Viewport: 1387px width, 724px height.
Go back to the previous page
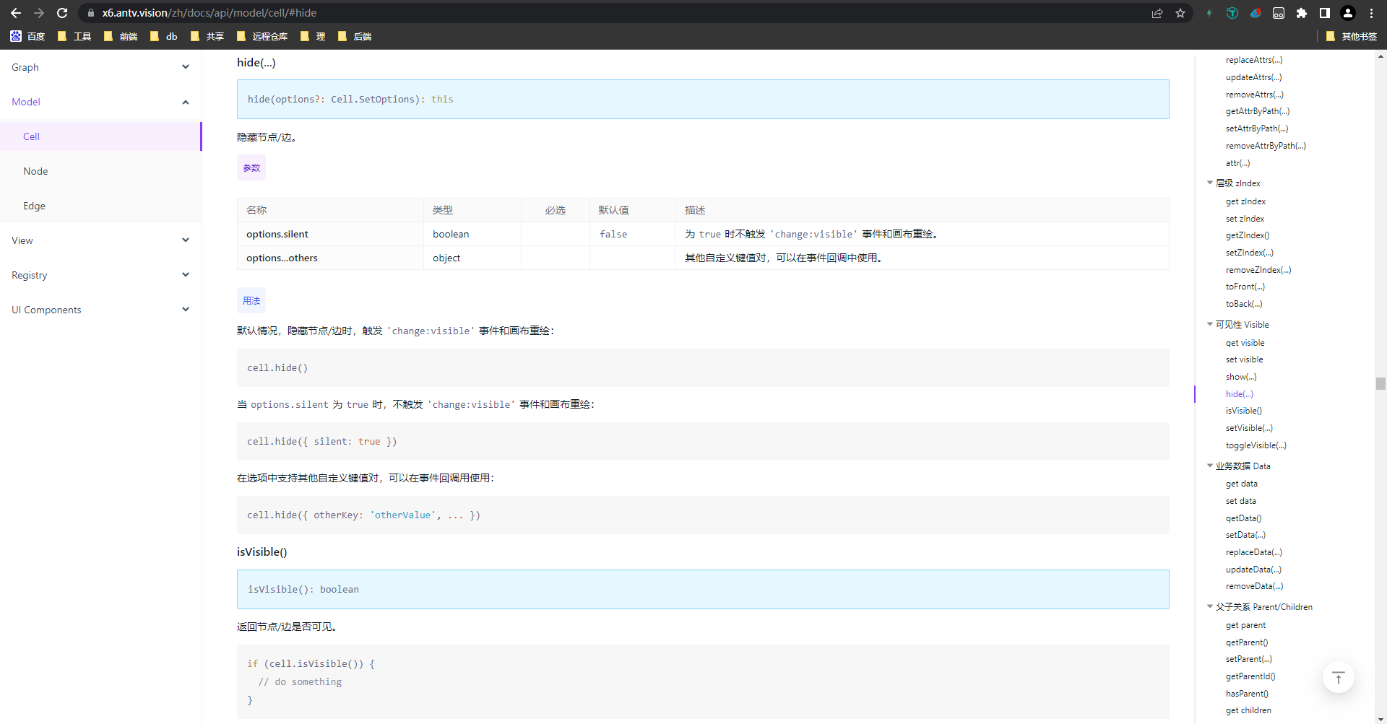pos(16,13)
